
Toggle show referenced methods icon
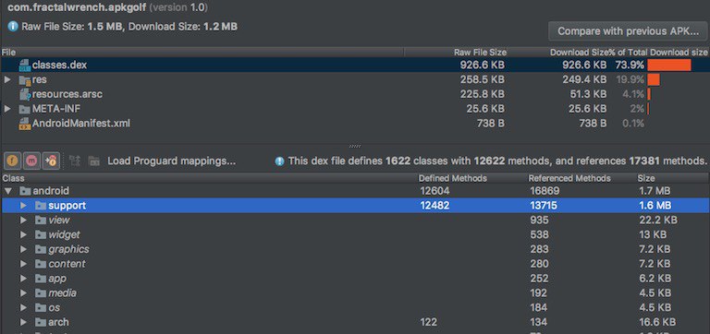click(51, 161)
